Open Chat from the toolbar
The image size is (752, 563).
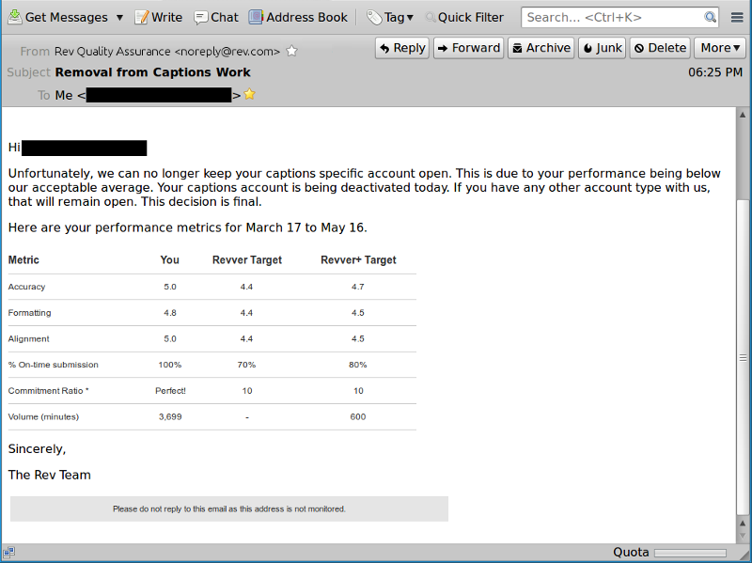(216, 17)
